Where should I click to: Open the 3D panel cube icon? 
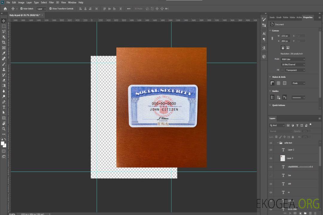click(x=264, y=56)
